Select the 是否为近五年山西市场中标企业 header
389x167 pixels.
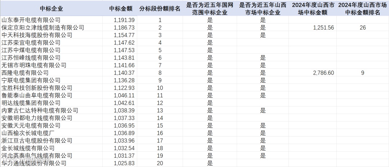[263, 9]
